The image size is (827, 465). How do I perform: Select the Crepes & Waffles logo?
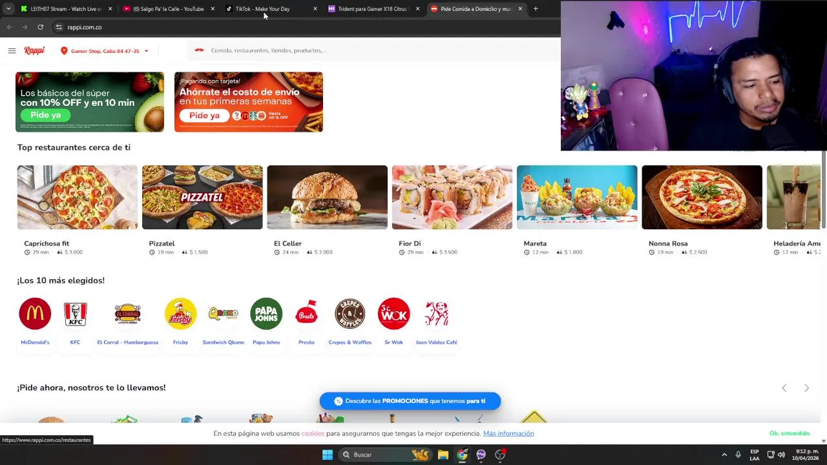(350, 314)
